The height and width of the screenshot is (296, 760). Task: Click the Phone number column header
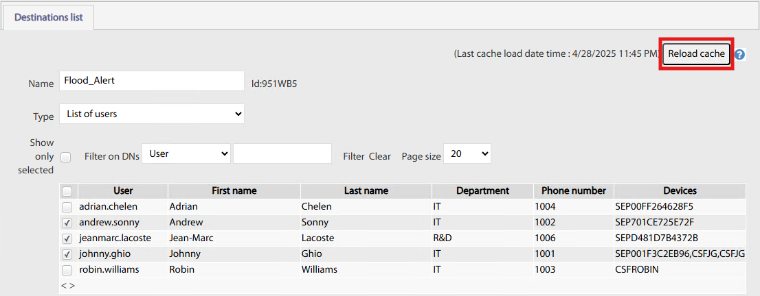(x=573, y=190)
